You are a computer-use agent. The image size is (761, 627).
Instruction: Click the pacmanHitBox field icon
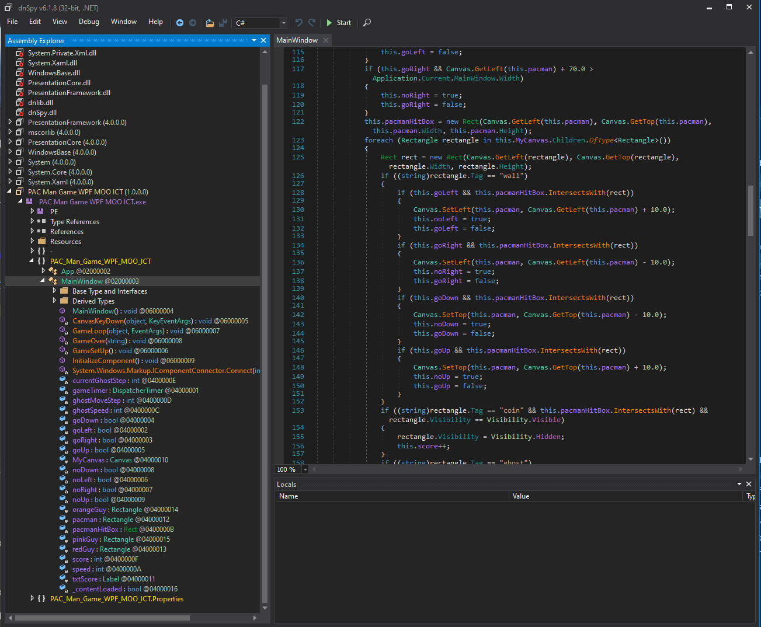coord(62,530)
